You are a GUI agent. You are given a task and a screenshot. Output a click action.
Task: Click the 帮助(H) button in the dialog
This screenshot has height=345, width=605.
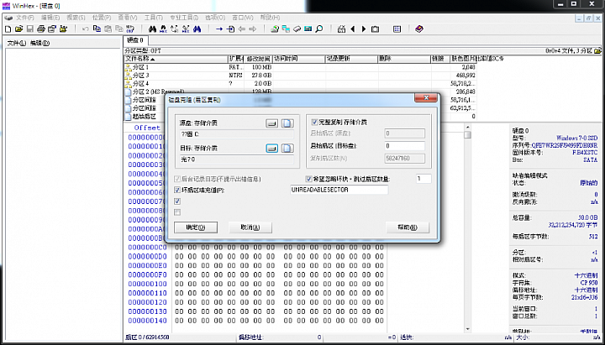(407, 227)
